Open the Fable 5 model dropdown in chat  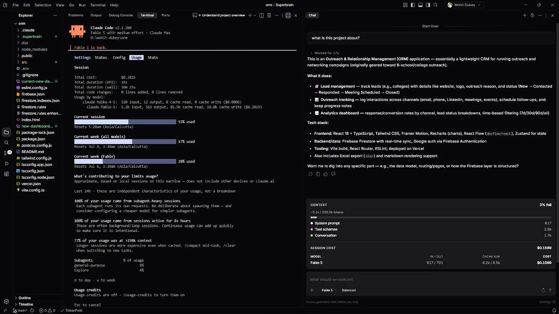[x=329, y=290]
